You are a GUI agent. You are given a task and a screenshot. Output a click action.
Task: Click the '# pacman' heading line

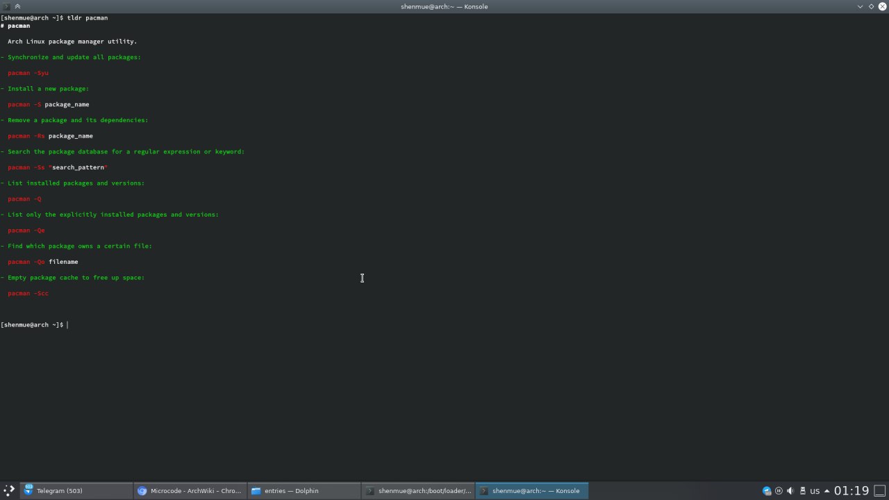(15, 26)
